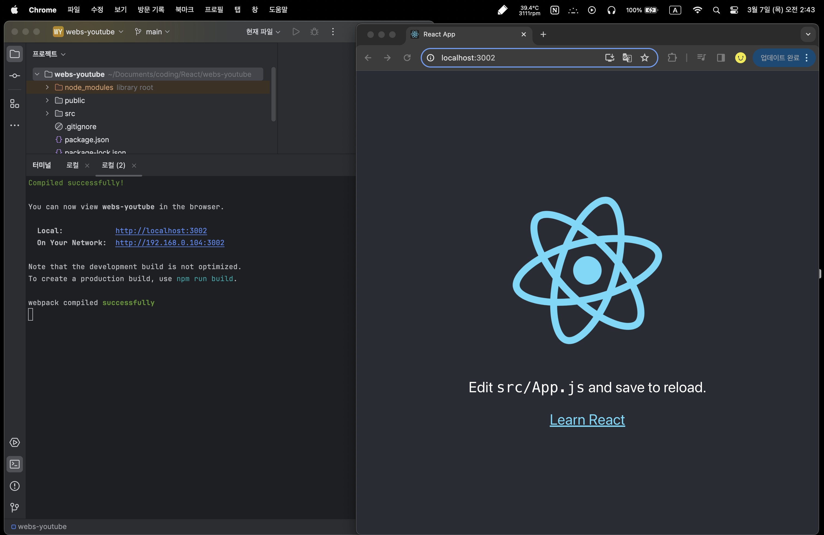Open the 북마크 menu
The height and width of the screenshot is (535, 824).
coord(184,10)
